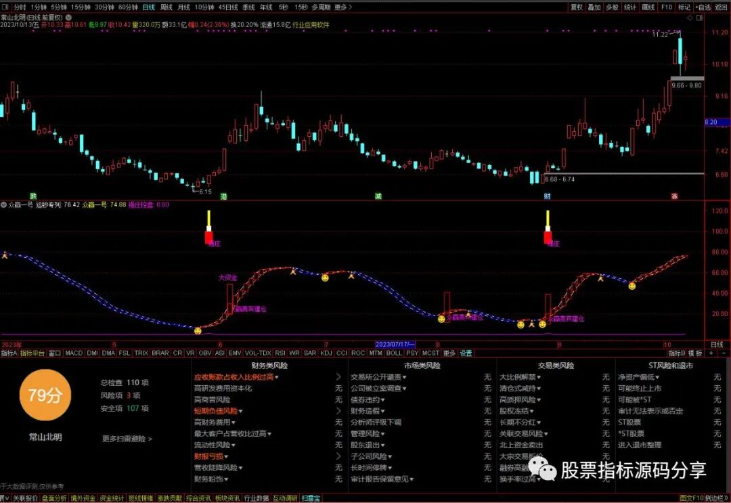The height and width of the screenshot is (503, 731).
Task: Click the panel layout icon at top-left corner
Action: tap(4, 7)
